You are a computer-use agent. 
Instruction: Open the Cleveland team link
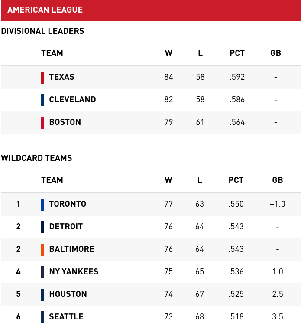(x=72, y=99)
